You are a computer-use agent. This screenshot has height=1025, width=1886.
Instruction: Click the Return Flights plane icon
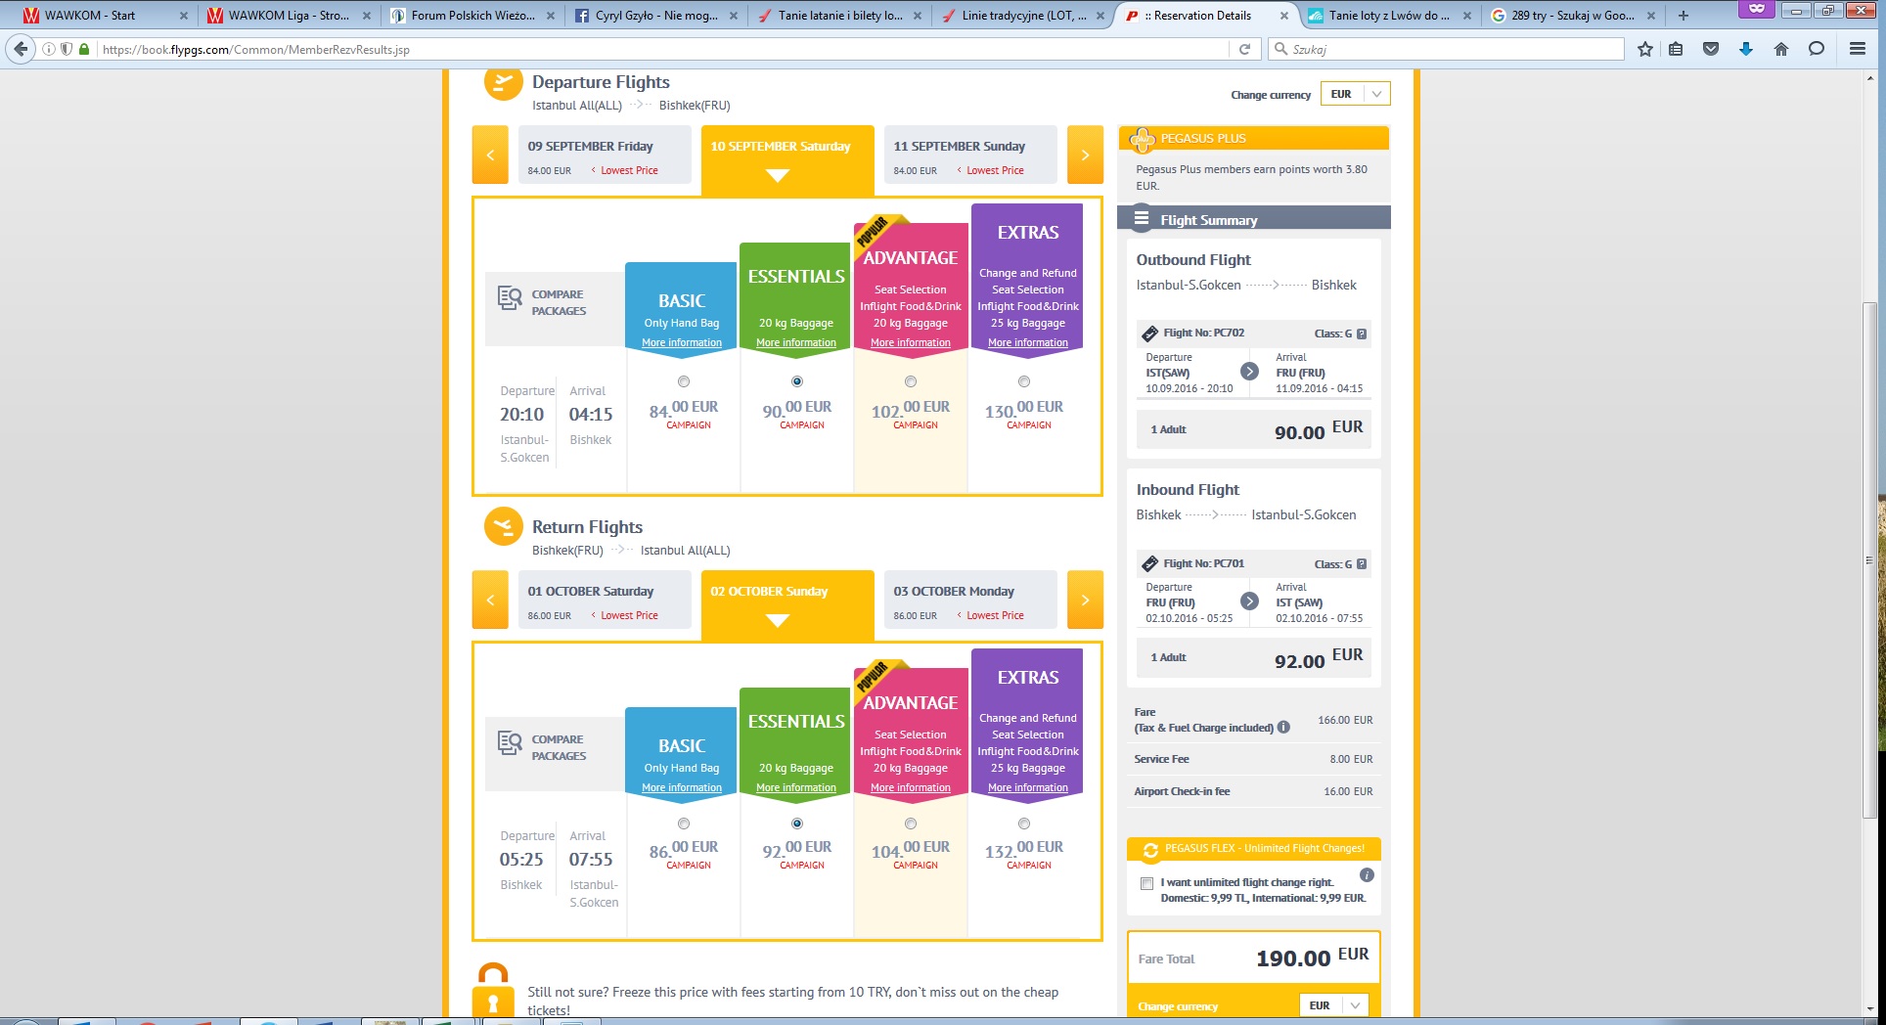coord(504,527)
